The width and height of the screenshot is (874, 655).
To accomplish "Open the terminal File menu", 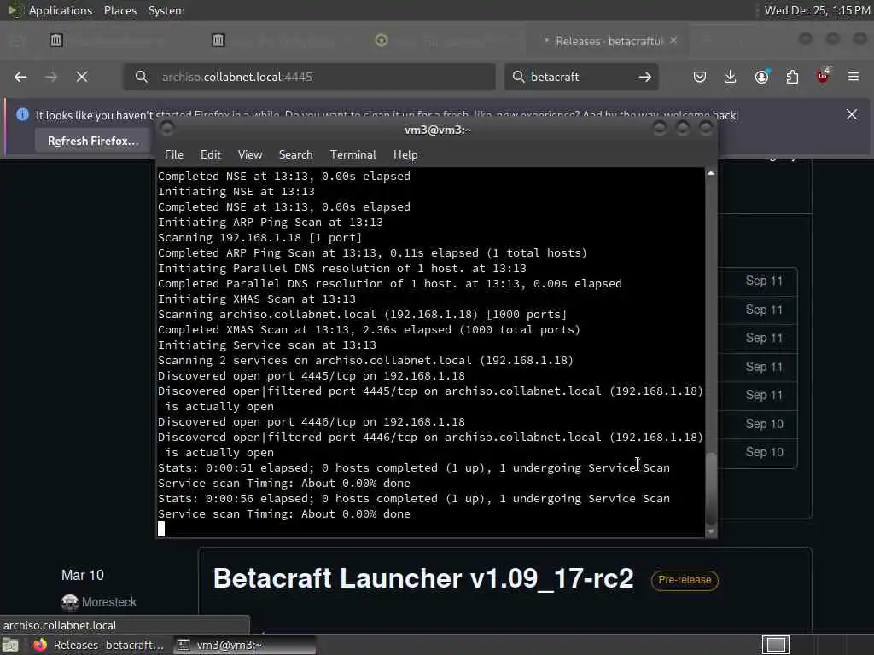I will click(x=174, y=155).
